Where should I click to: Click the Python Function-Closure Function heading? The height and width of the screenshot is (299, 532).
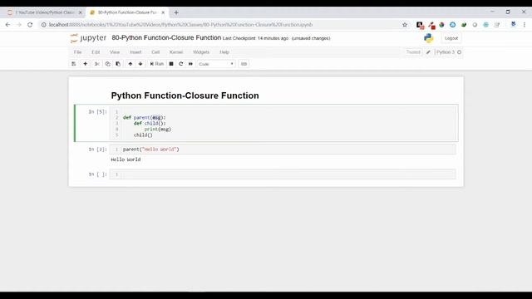click(185, 96)
